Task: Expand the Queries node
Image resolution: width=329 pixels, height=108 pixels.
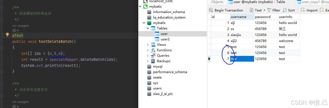Action: point(148,56)
